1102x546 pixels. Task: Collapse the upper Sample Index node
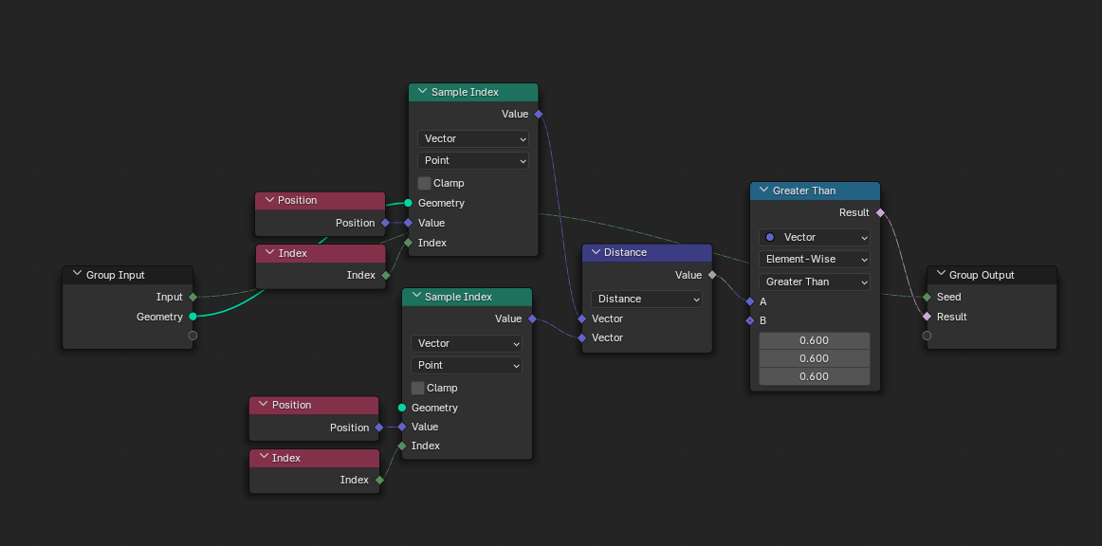click(x=422, y=92)
